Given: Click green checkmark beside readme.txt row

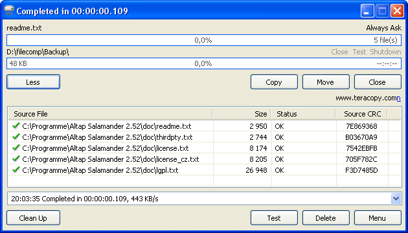Looking at the screenshot, I should (16, 126).
